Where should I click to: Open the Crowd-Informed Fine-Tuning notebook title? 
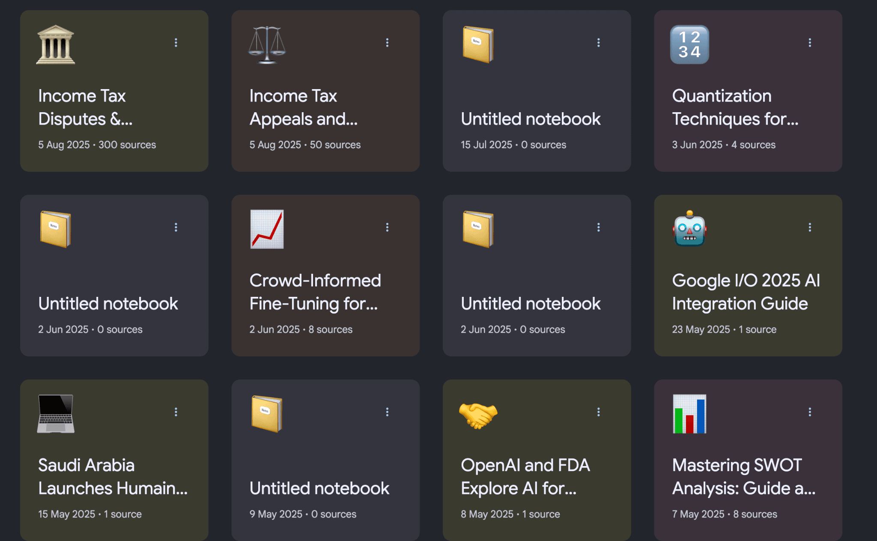315,292
